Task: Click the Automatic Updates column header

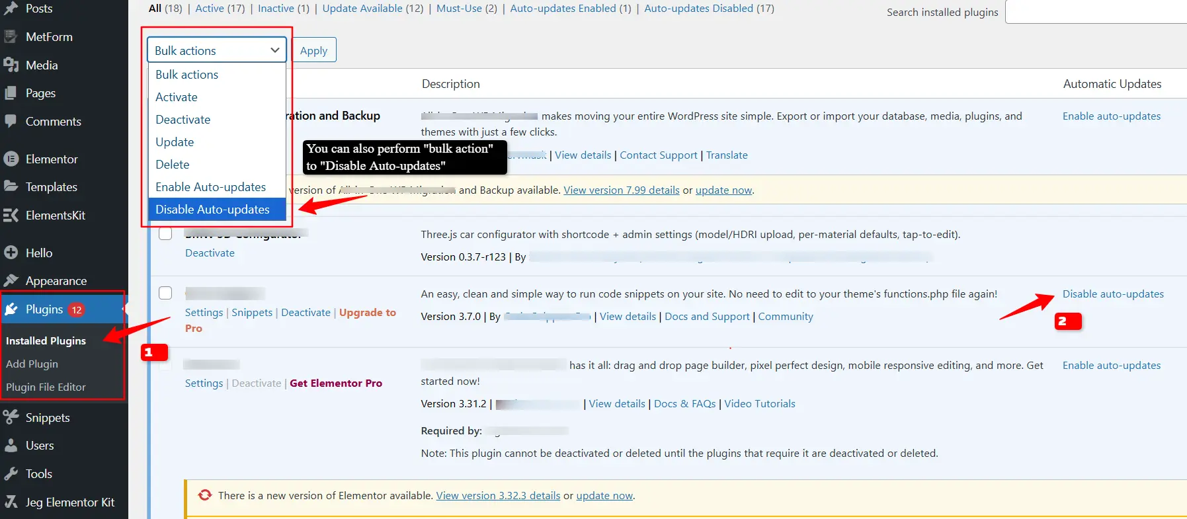Action: click(x=1112, y=84)
